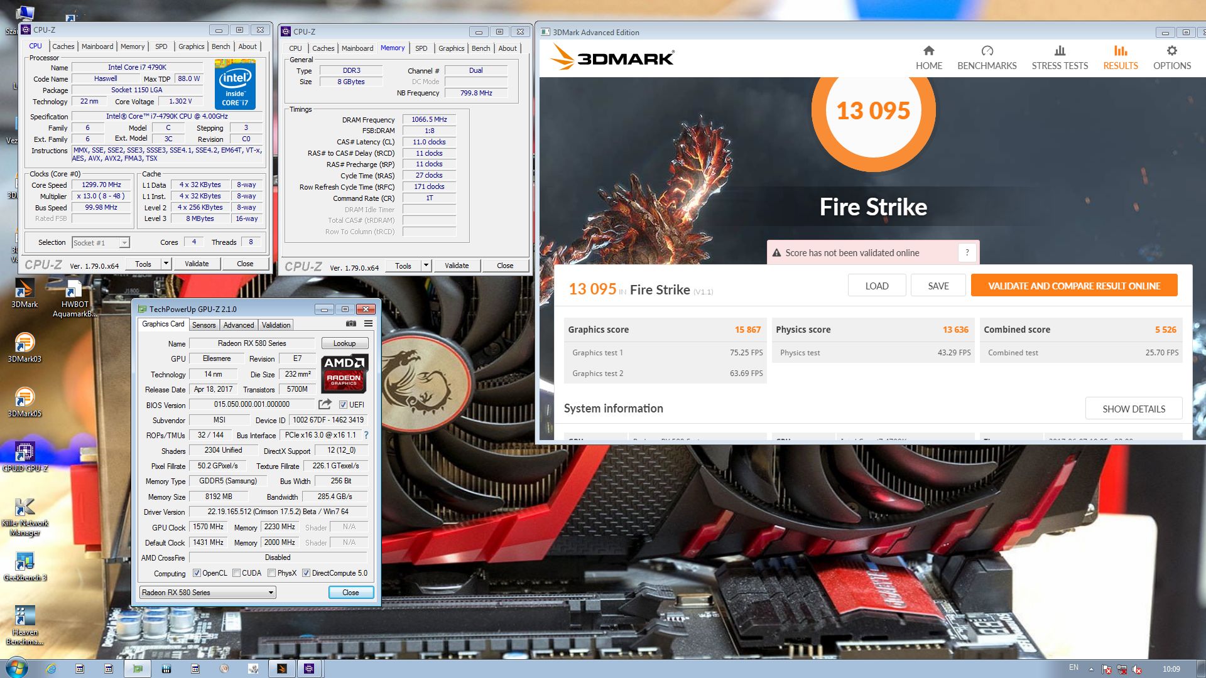Screen dimensions: 1206x678
Task: Click the bus interface question mark in GPU-Z
Action: click(x=366, y=435)
